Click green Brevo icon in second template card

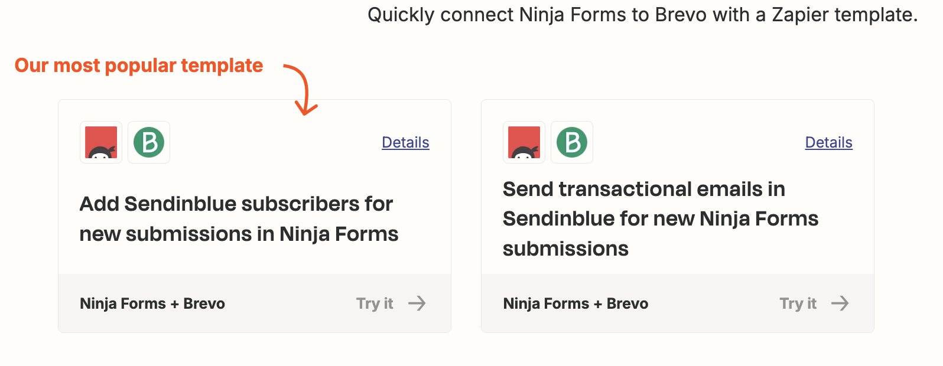click(572, 142)
